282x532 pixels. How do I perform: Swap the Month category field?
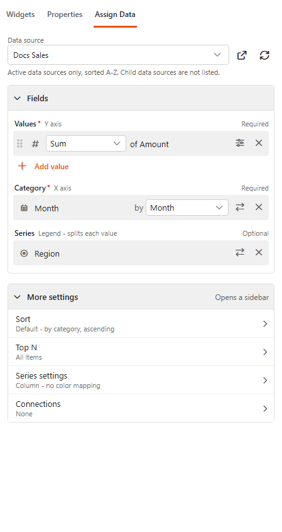click(x=240, y=207)
